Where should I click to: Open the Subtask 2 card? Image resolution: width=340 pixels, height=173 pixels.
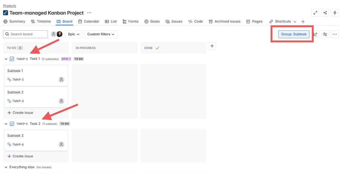click(x=36, y=97)
